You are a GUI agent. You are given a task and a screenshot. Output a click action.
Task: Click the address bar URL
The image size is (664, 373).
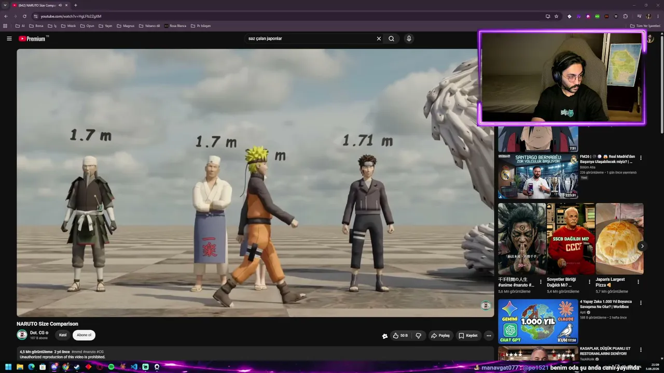pyautogui.click(x=71, y=16)
